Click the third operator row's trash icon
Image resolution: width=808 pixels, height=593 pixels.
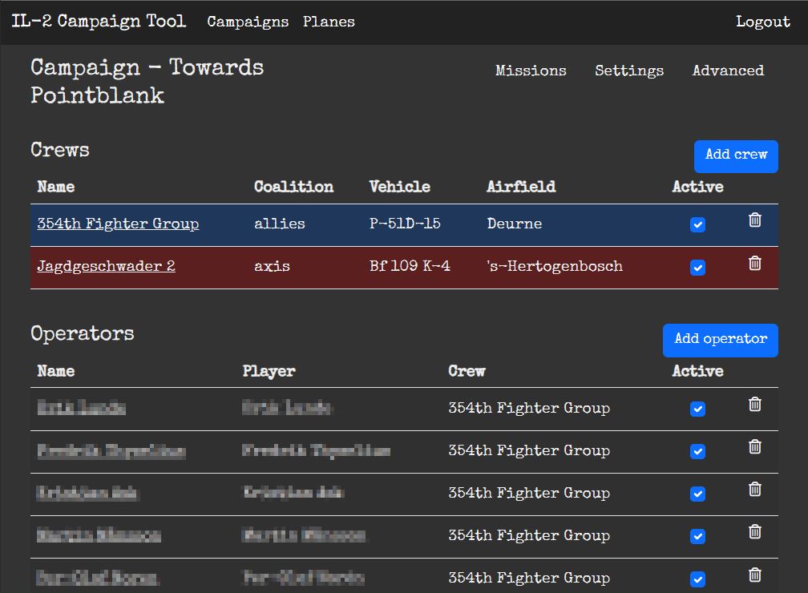(754, 490)
